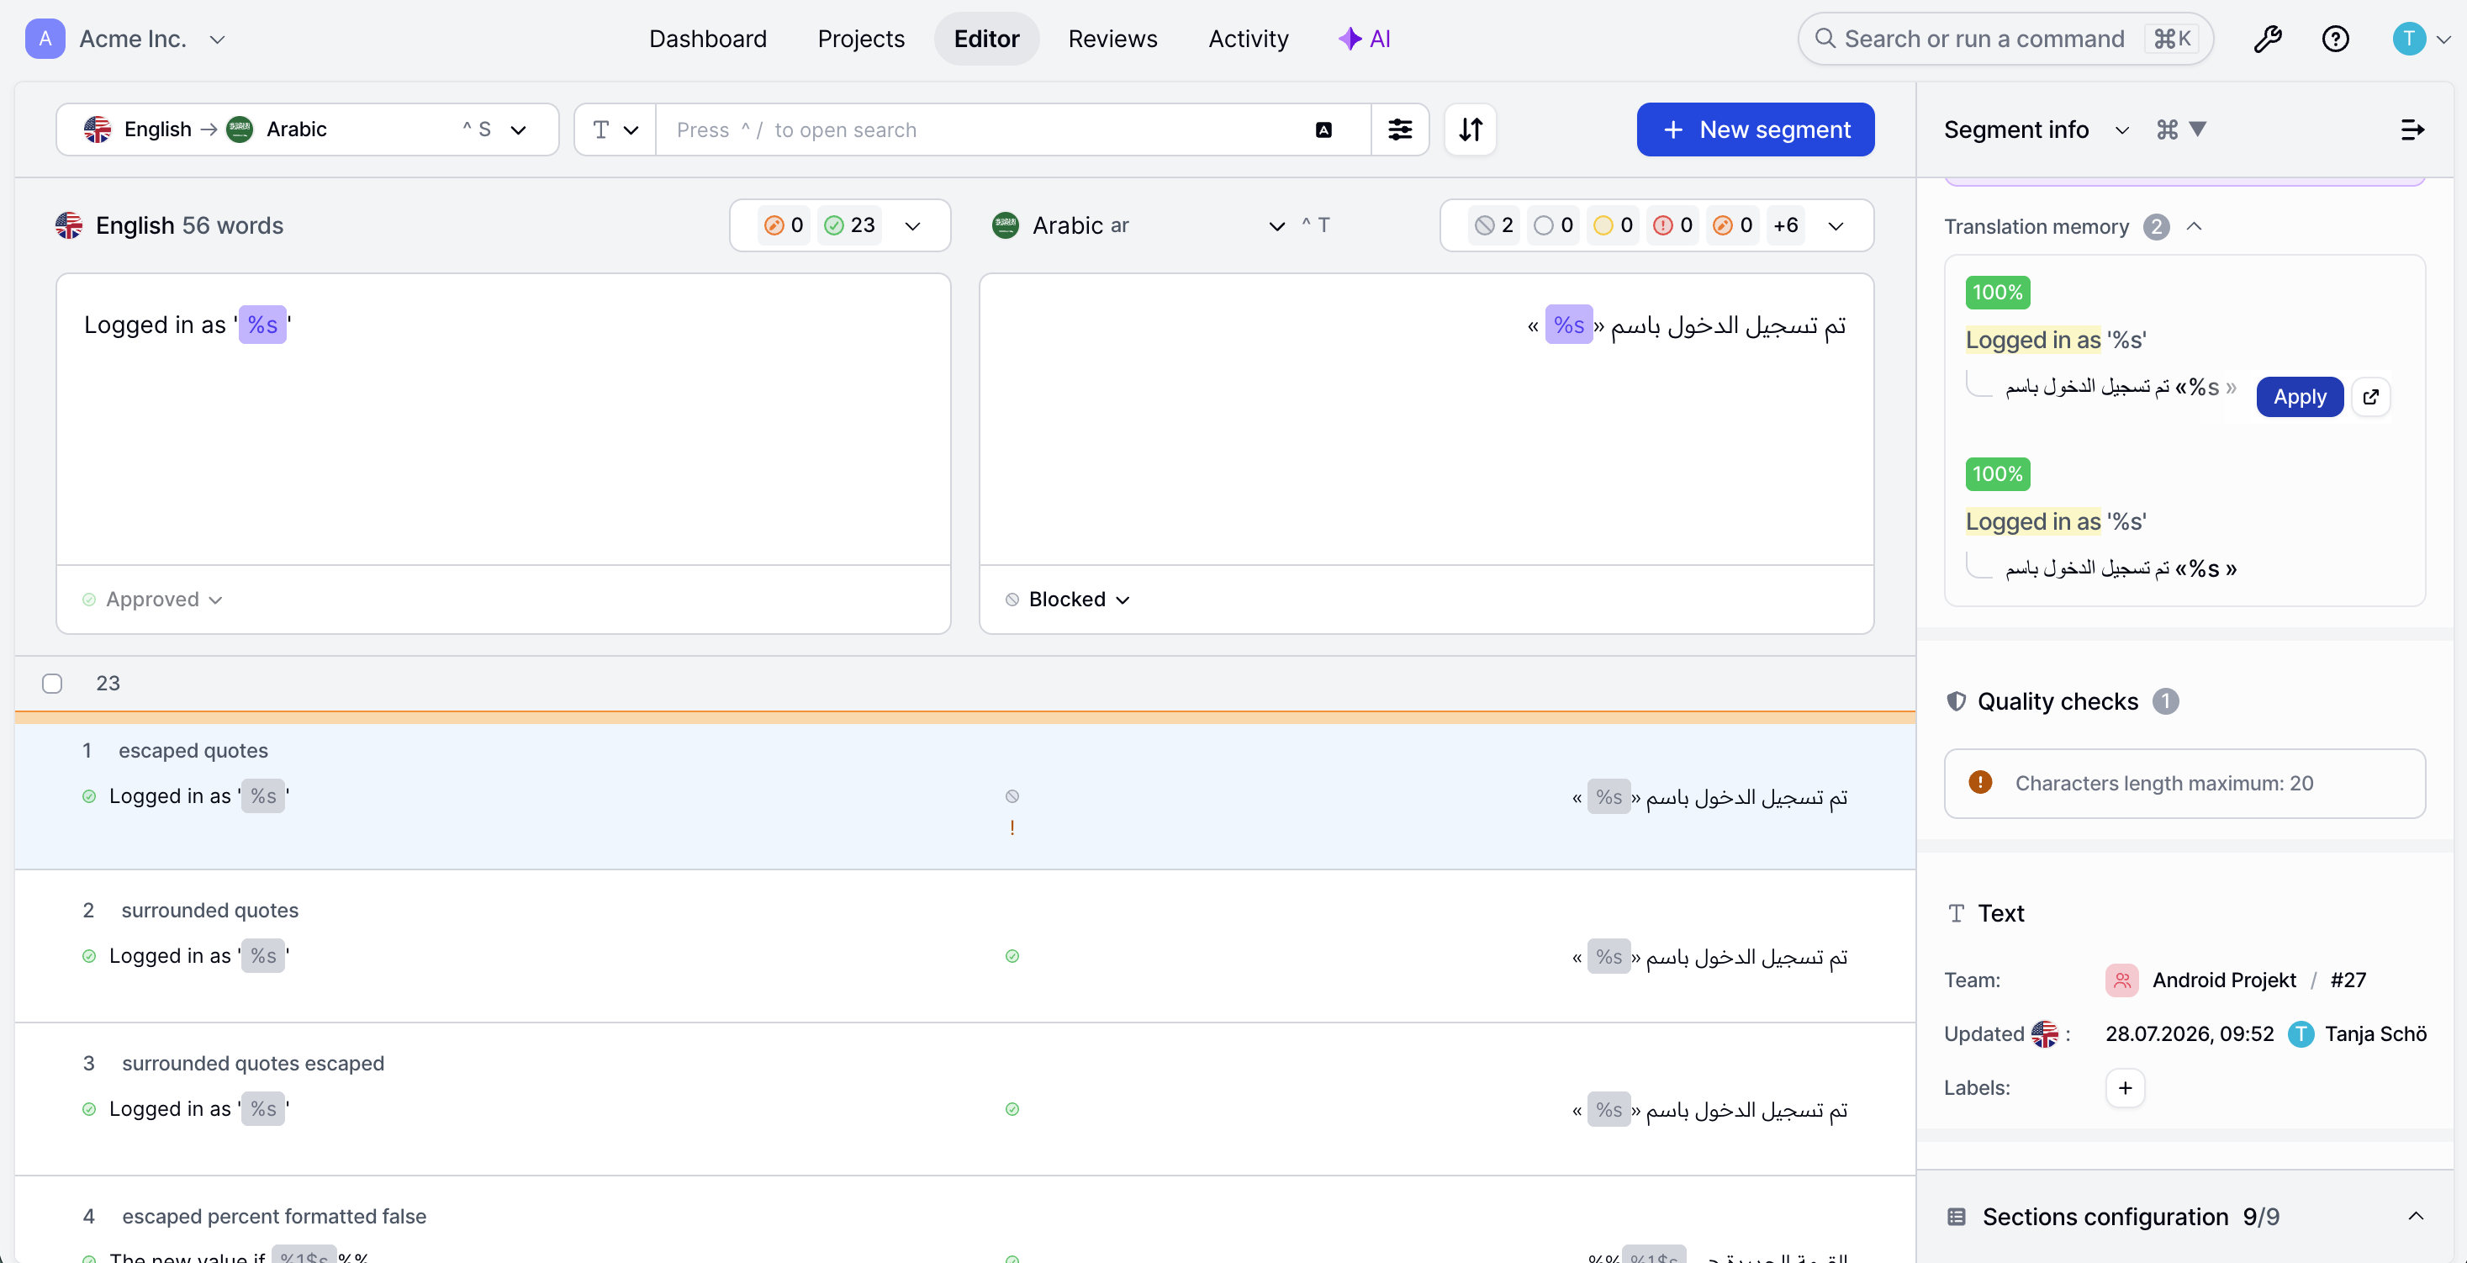Viewport: 2467px width, 1263px height.
Task: Click approved target status icon on segment 3
Action: pos(1012,1109)
